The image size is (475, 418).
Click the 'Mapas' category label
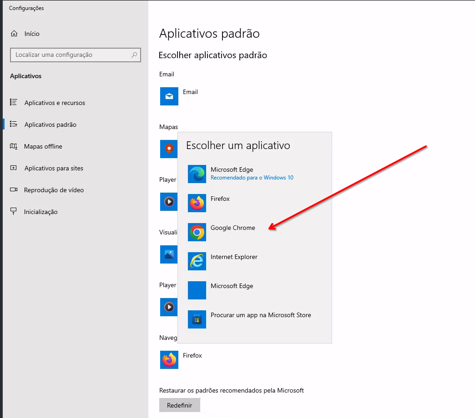[168, 127]
